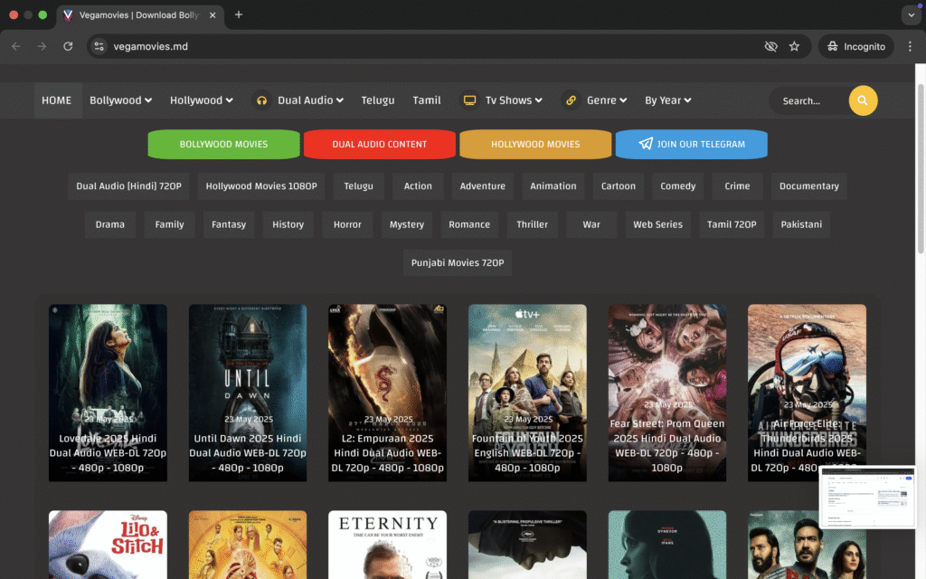
Task: Select the Telugu category tag
Action: pyautogui.click(x=358, y=186)
